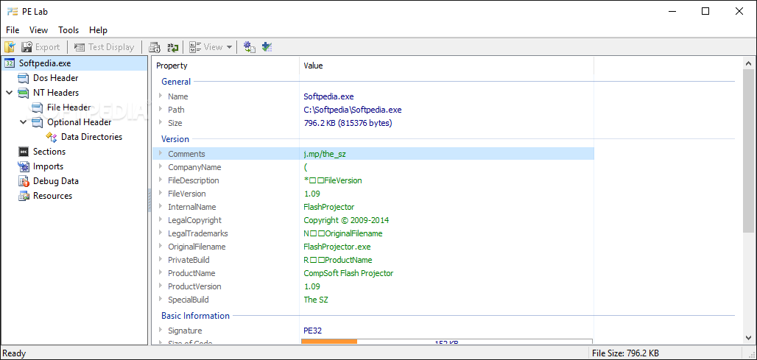Select the PE32 signature value
Screen dimensions: 757x360
coord(312,331)
